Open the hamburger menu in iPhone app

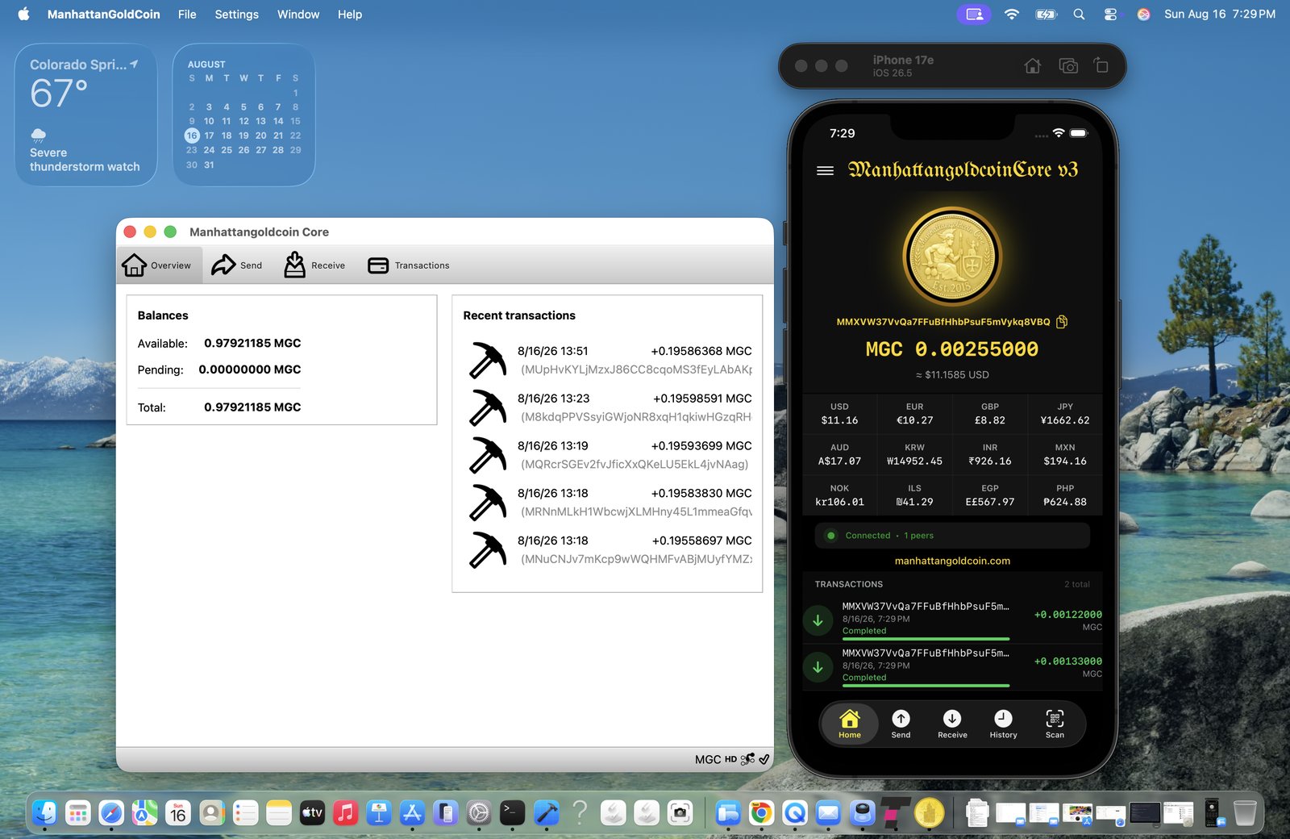tap(825, 171)
